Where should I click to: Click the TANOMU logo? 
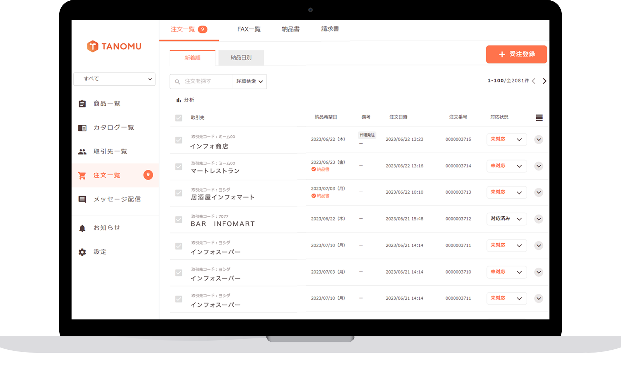pyautogui.click(x=114, y=46)
